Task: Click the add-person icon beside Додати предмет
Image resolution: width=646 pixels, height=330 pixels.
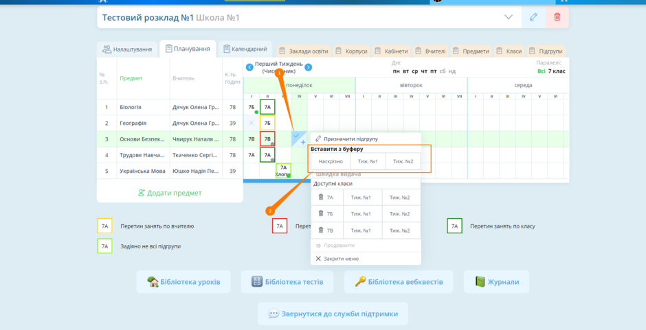Action: pyautogui.click(x=142, y=193)
